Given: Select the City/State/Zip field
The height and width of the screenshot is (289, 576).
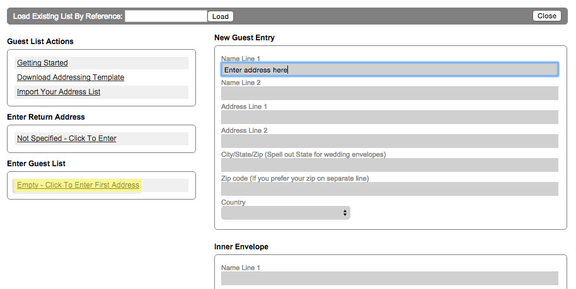Looking at the screenshot, I should [x=389, y=165].
